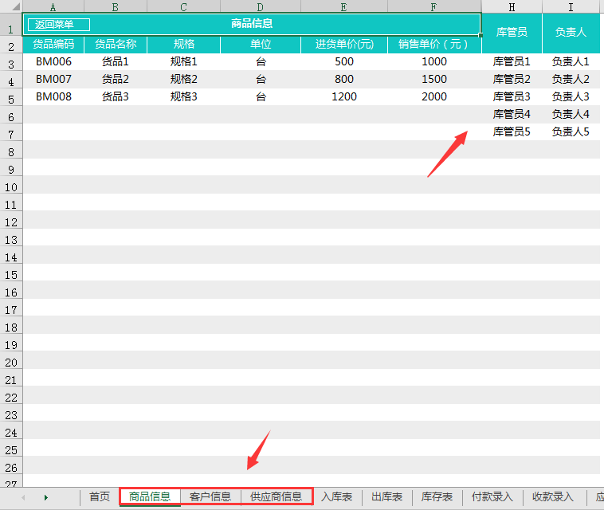Select cell 库管员2
The height and width of the screenshot is (510, 604).
click(x=512, y=80)
